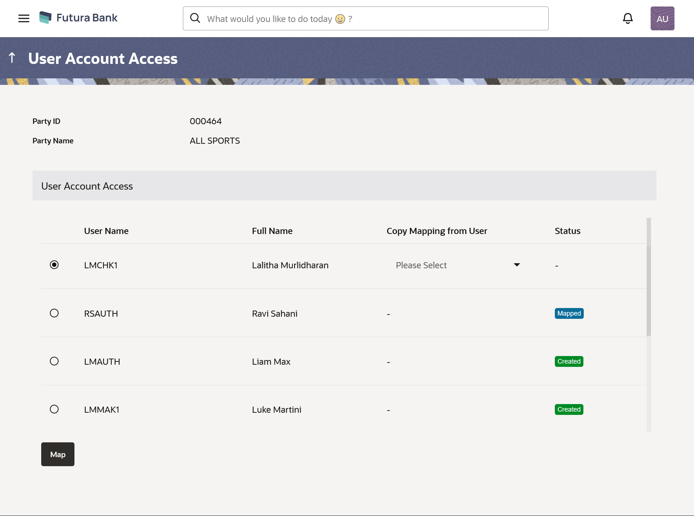Open the notifications bell
The image size is (694, 516).
pos(627,18)
